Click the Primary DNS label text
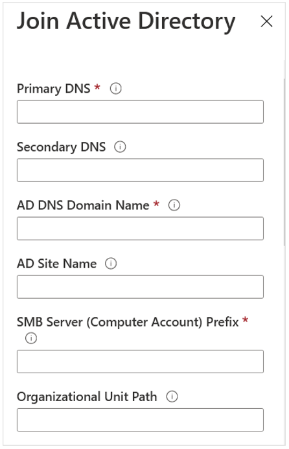 point(54,89)
